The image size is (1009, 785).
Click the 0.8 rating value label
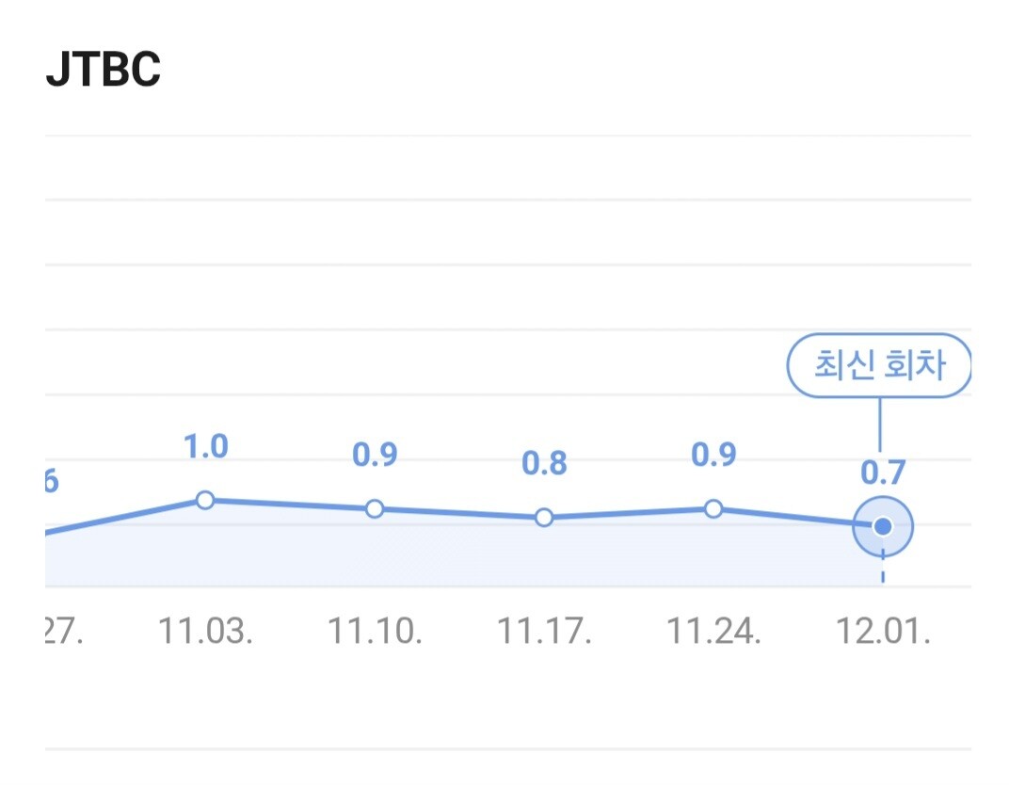544,464
